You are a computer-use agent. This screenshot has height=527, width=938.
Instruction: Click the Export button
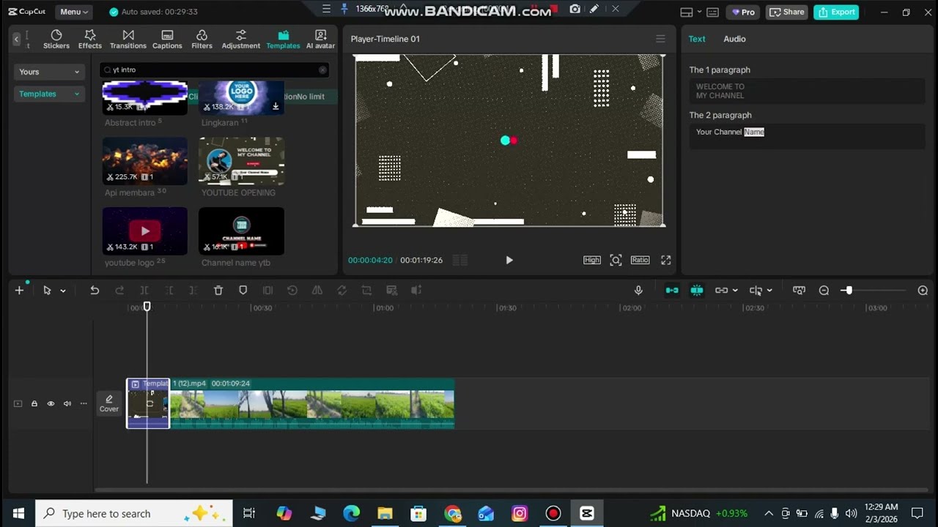pos(836,12)
